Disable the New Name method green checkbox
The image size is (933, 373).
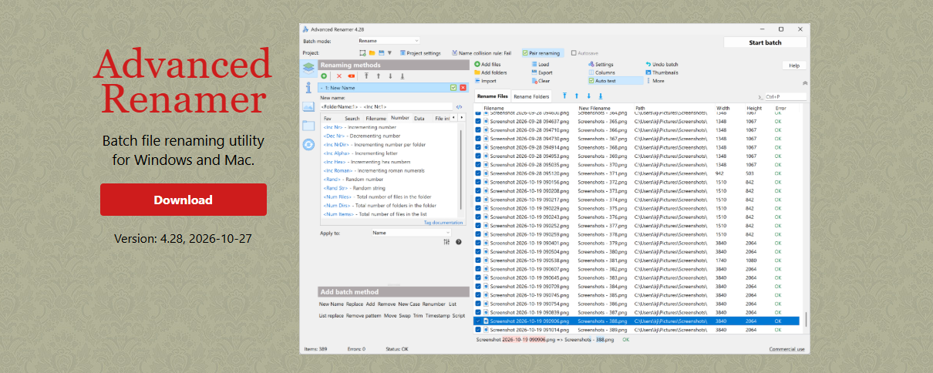[453, 88]
